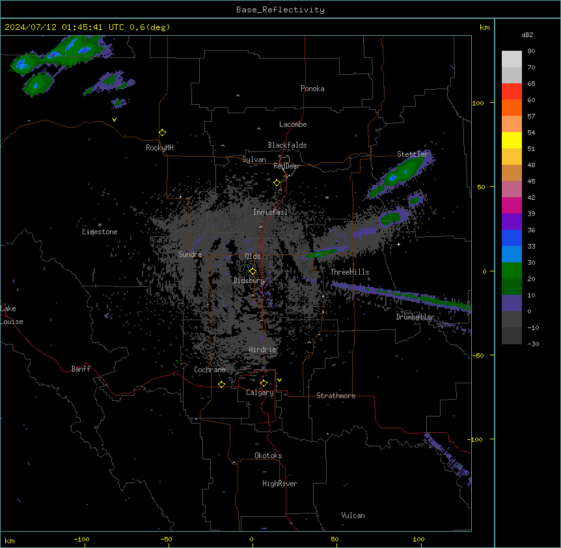Click the HighRiver label
The height and width of the screenshot is (548, 561).
coord(280,484)
